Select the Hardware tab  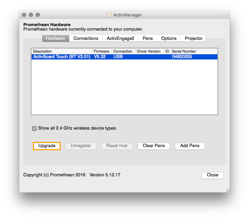[56, 38]
